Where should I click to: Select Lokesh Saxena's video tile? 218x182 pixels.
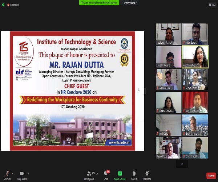pyautogui.click(x=169, y=57)
